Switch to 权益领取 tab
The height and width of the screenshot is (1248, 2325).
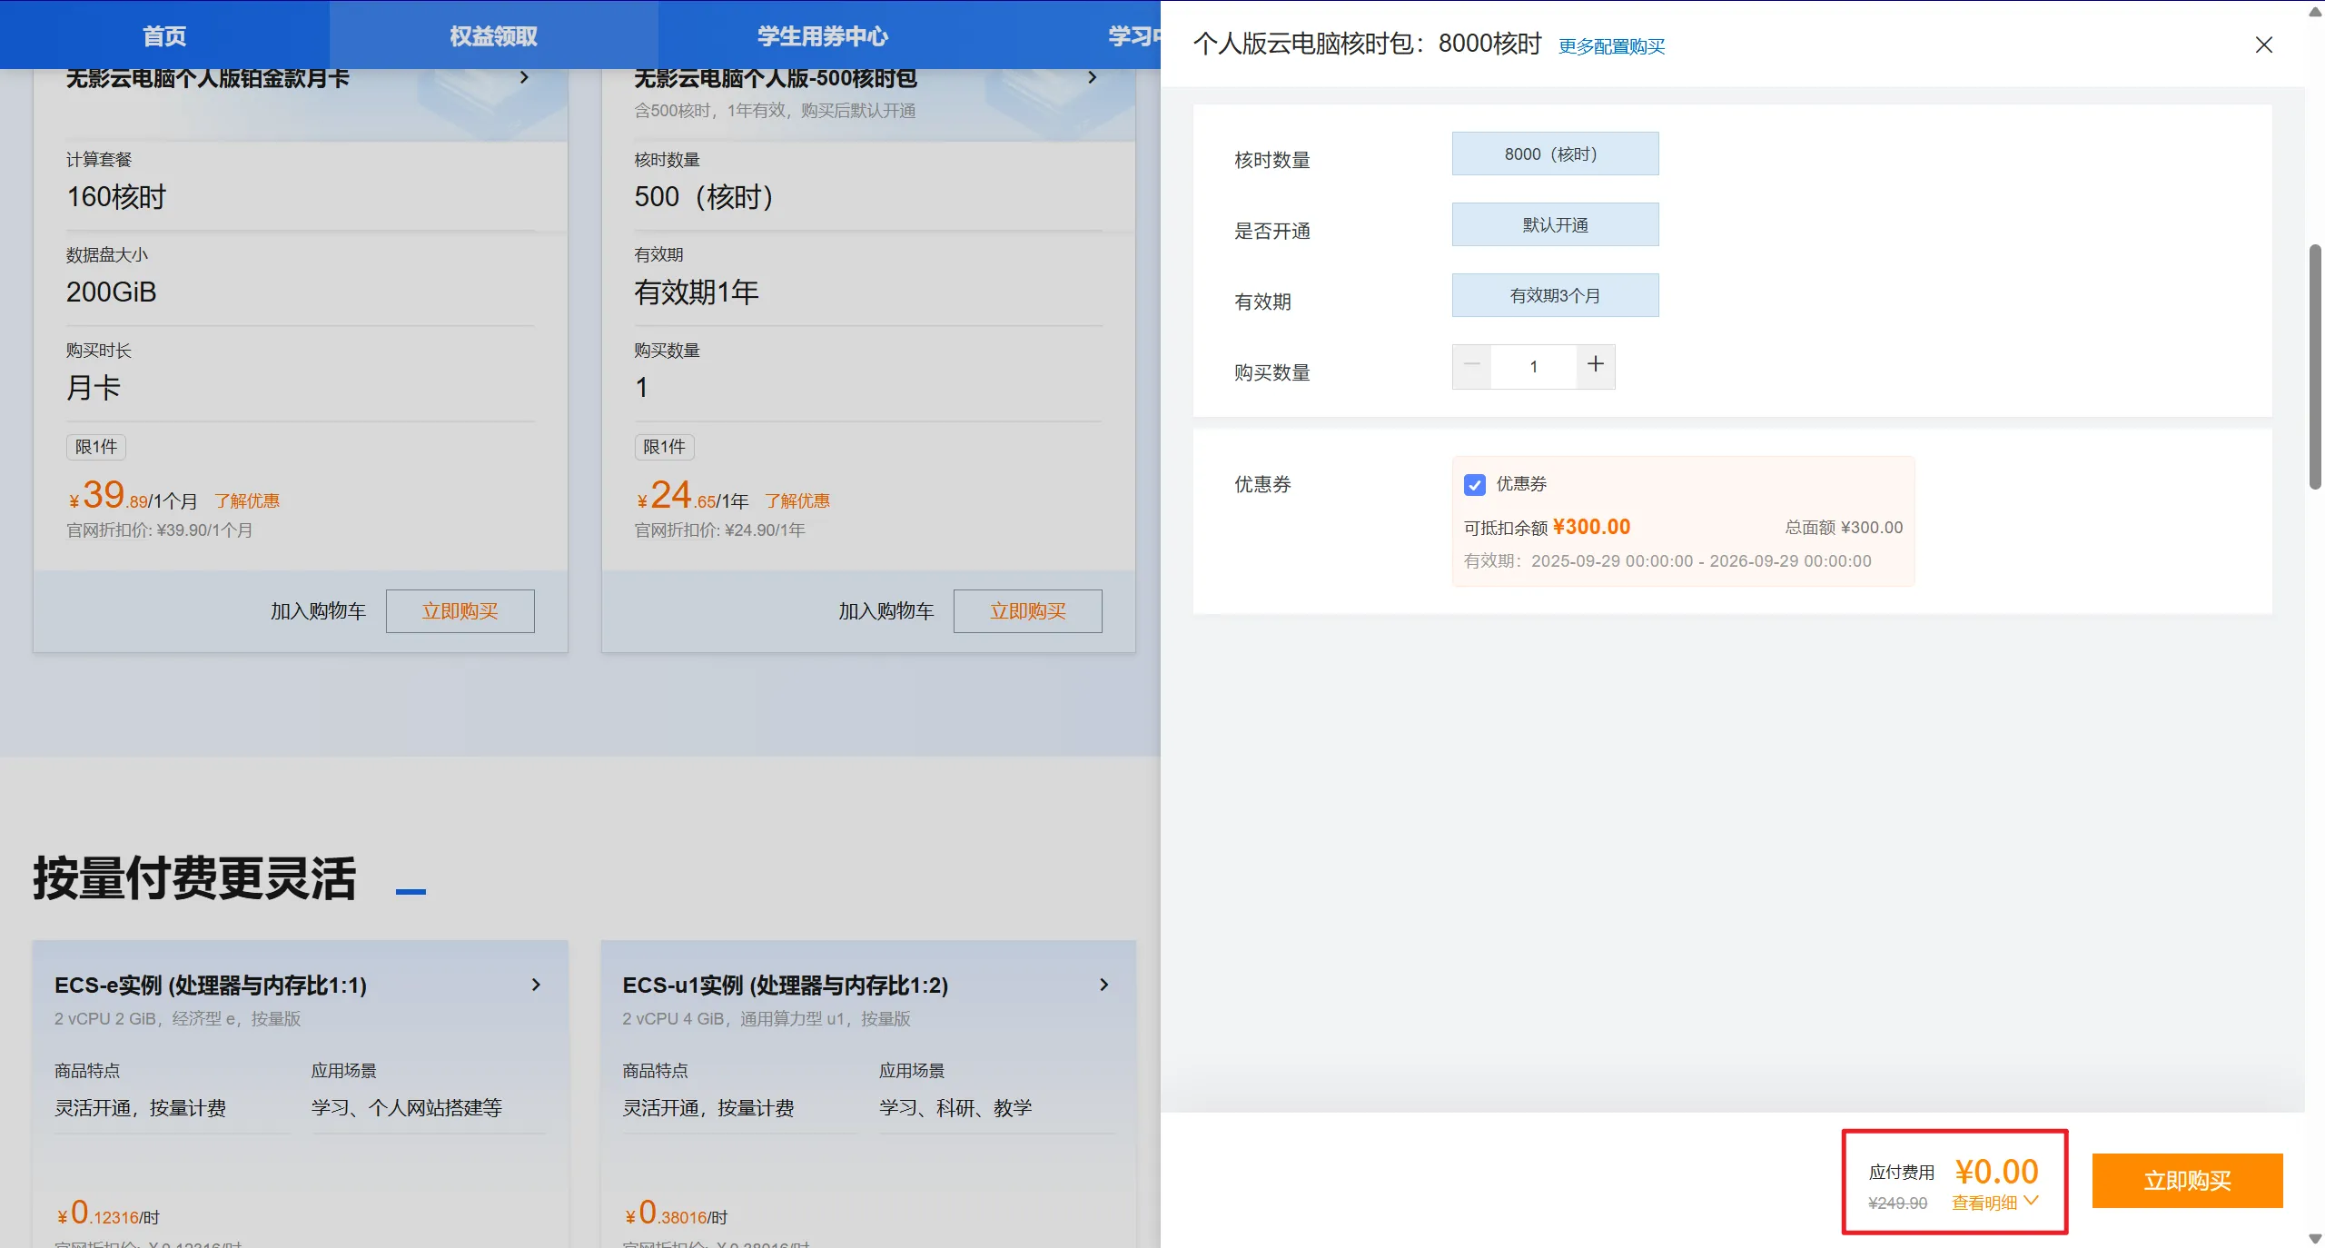(493, 35)
